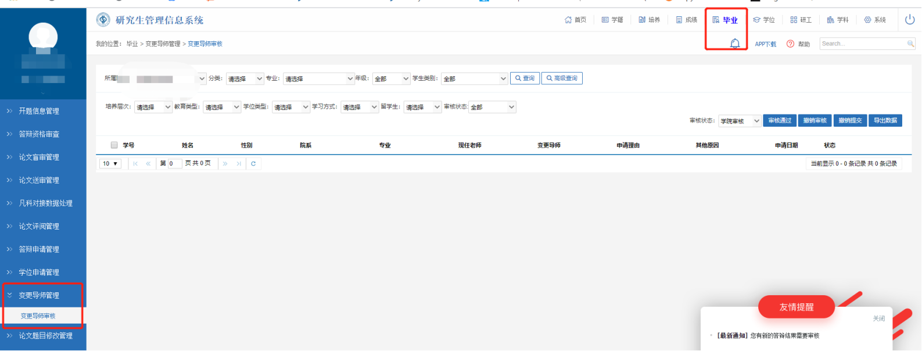Click the refresh icon in pagination bar
Screen dimensions: 922x351
coord(253,164)
